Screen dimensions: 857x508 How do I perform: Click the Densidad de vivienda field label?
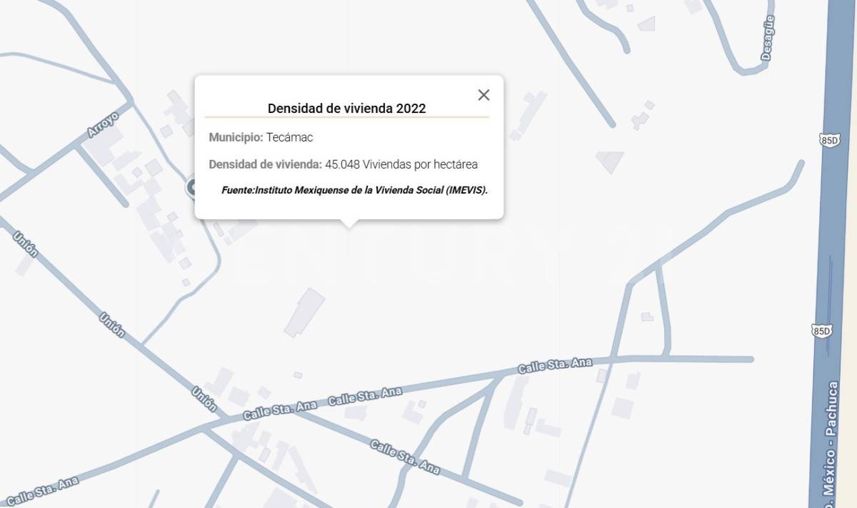(265, 164)
